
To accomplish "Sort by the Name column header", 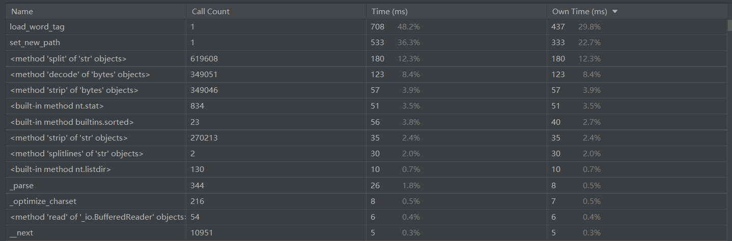I will [95, 11].
